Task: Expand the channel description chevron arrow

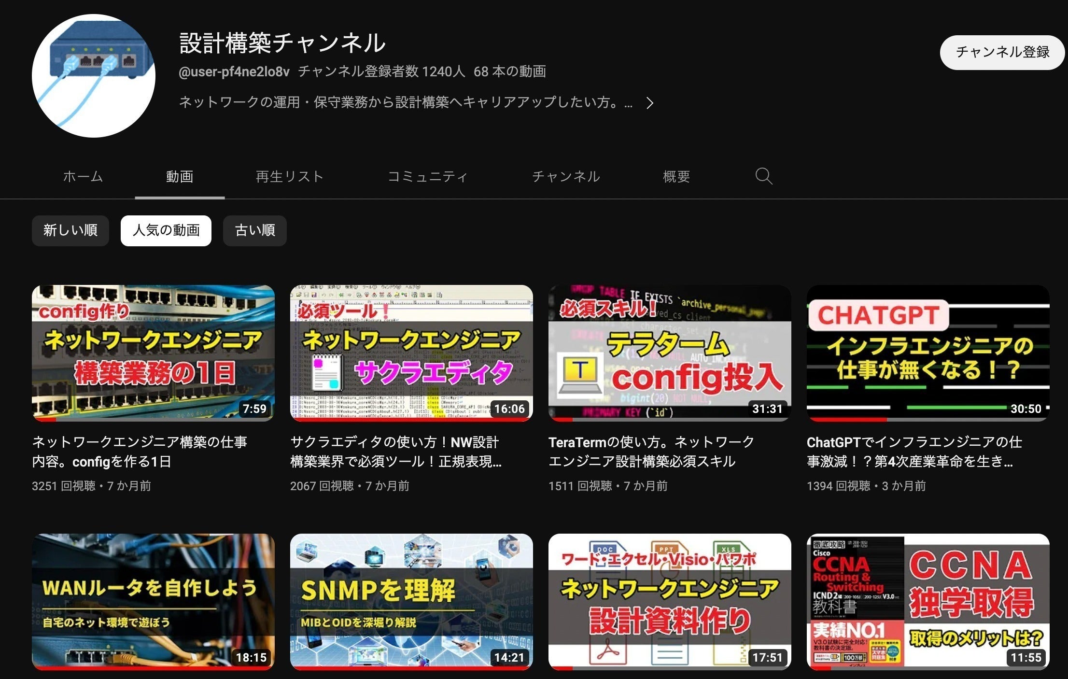Action: [x=650, y=103]
